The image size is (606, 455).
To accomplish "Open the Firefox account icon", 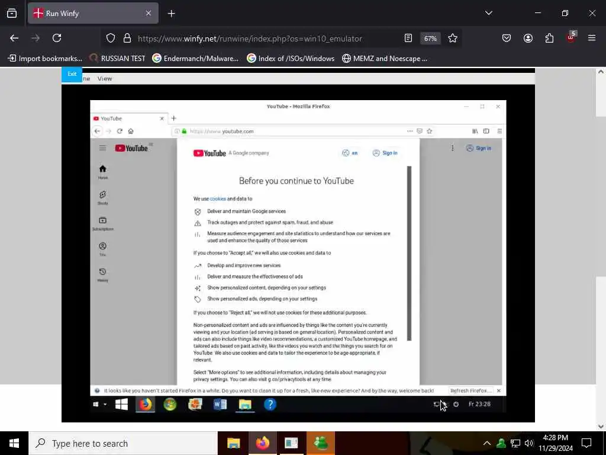I will pyautogui.click(x=528, y=38).
